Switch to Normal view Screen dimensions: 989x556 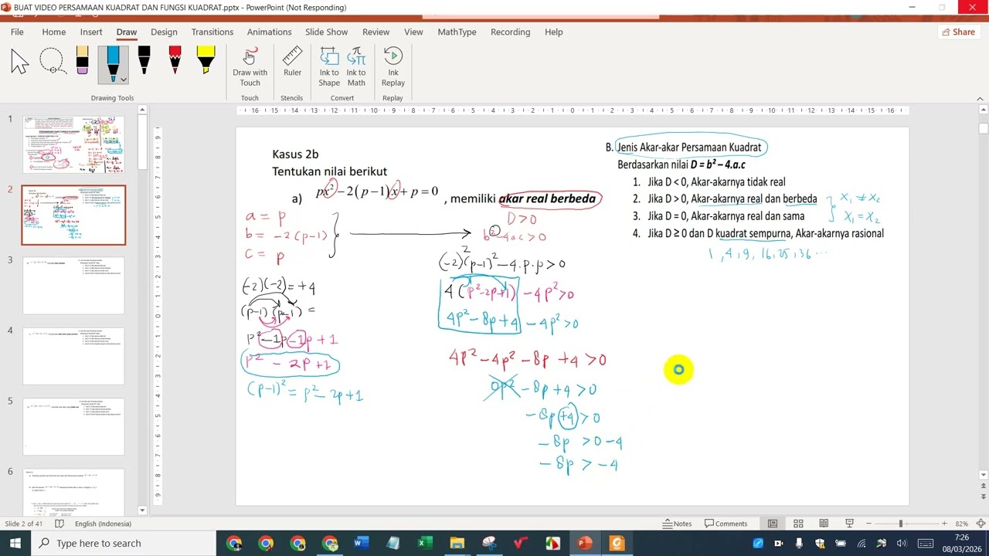773,524
